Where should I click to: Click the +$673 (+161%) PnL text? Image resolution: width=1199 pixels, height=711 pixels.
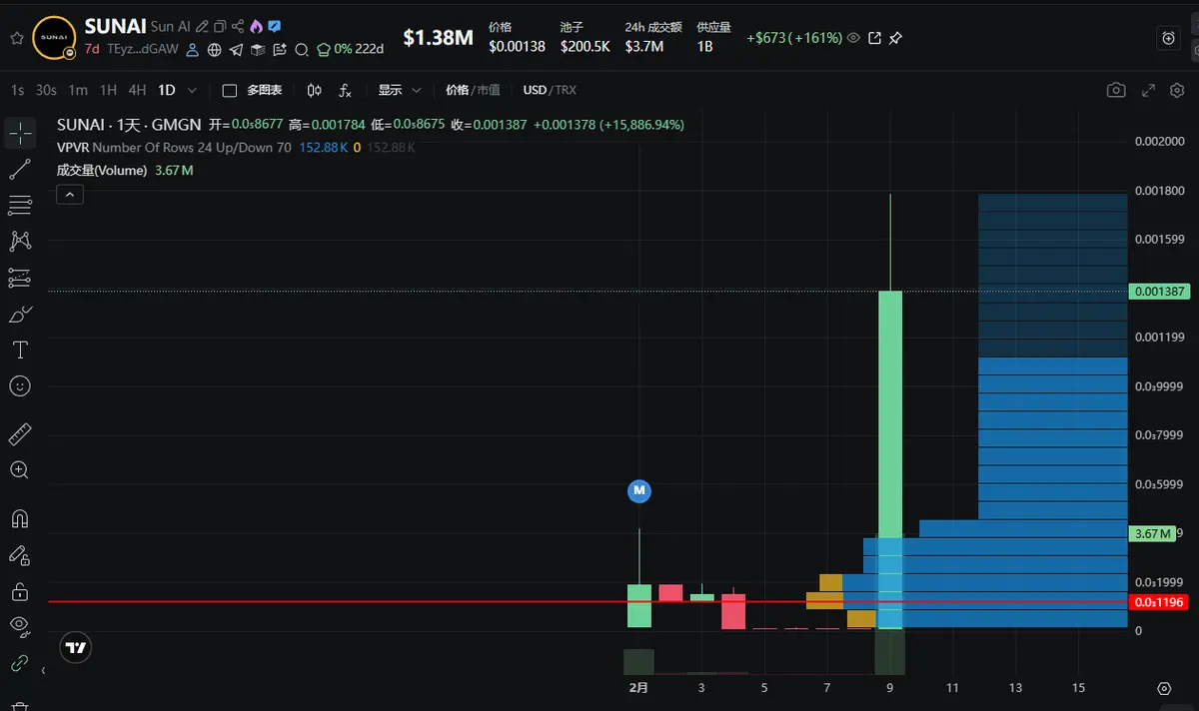793,38
